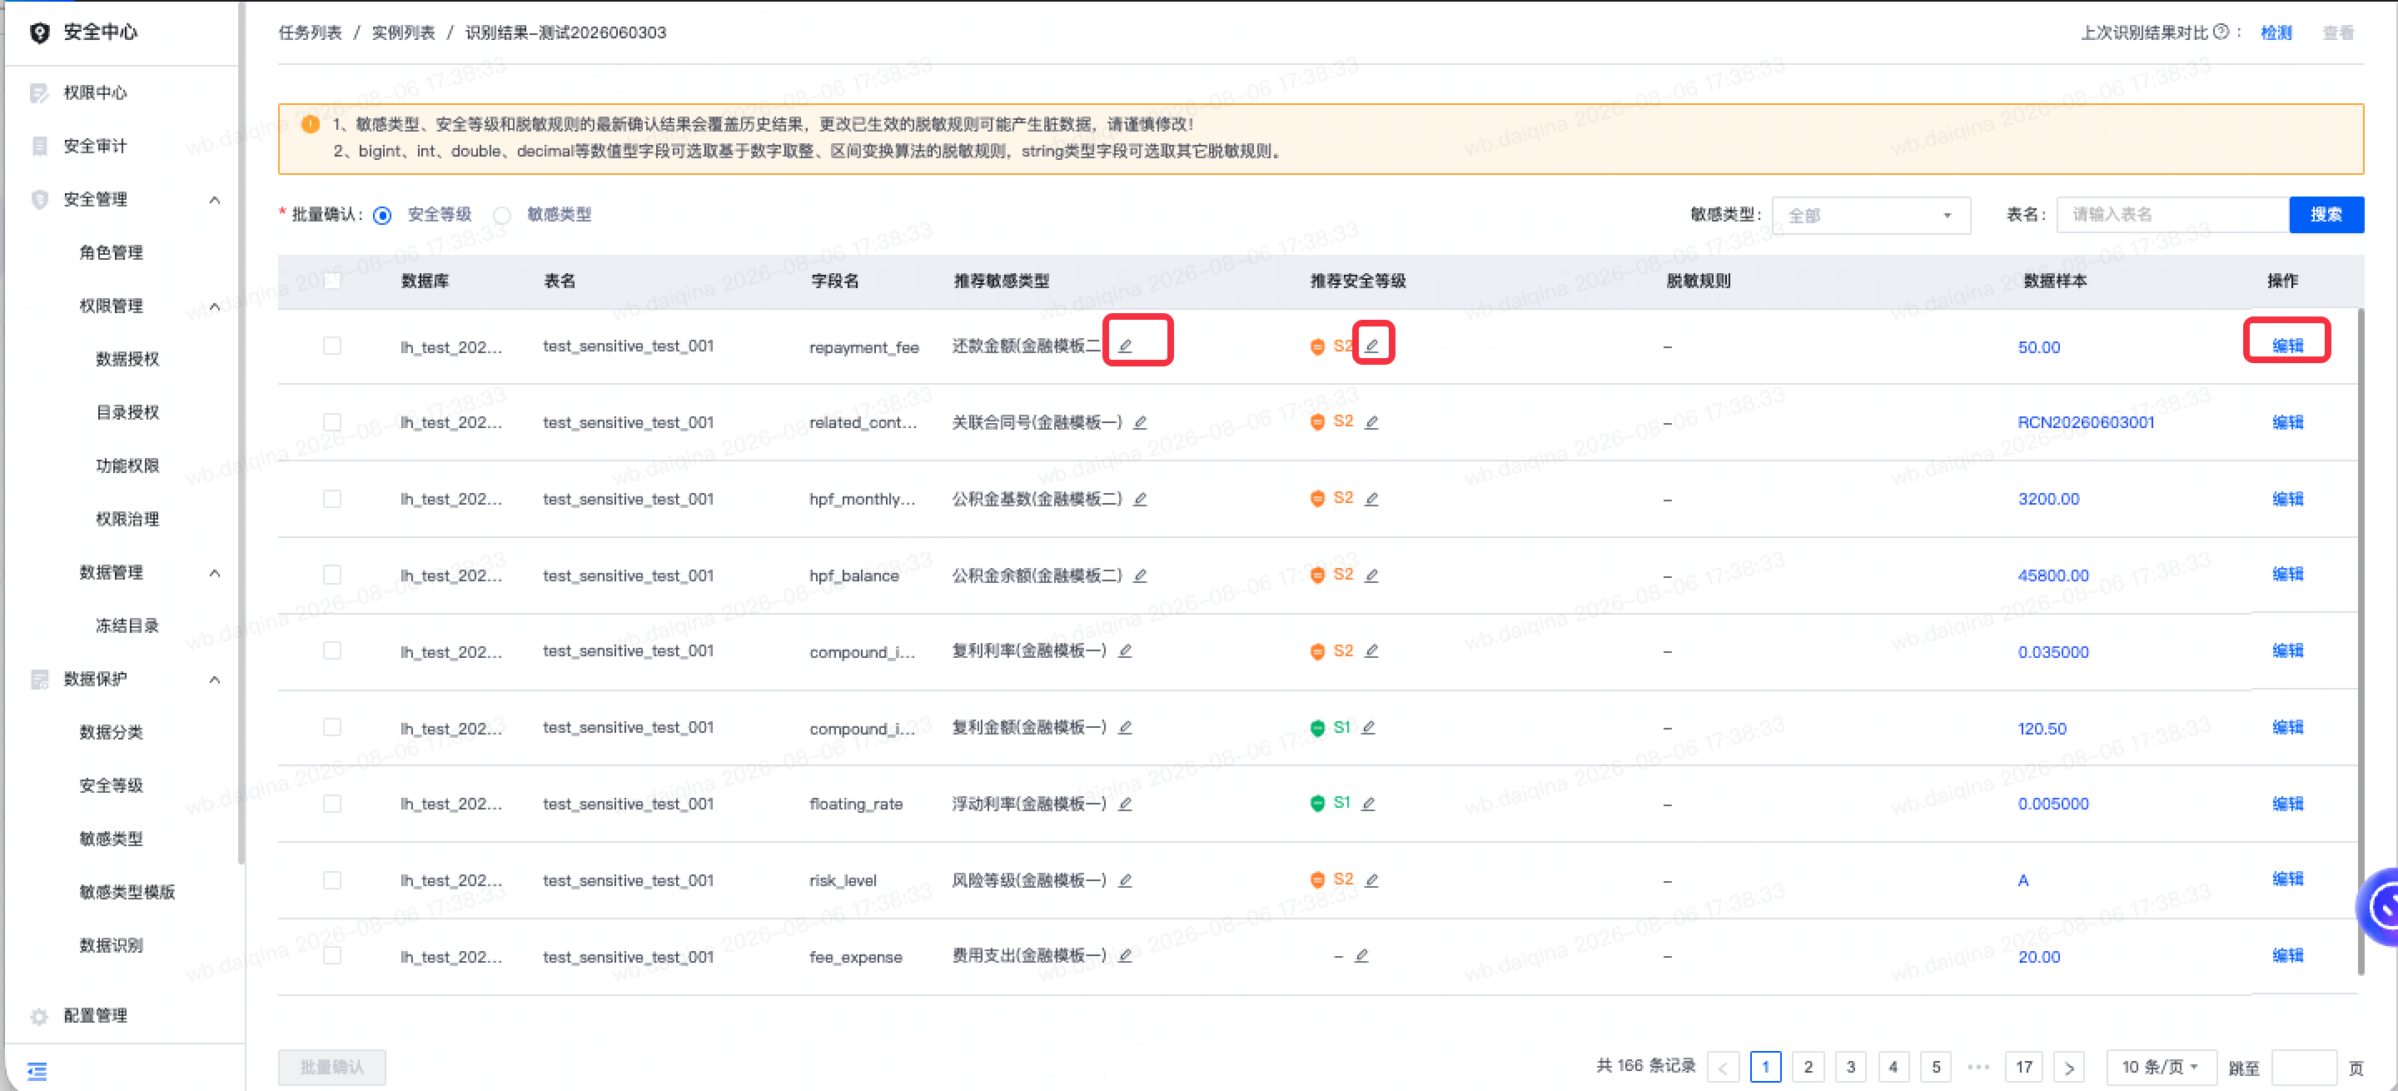Click pencil icon next to risk_level S2 level

click(1371, 879)
